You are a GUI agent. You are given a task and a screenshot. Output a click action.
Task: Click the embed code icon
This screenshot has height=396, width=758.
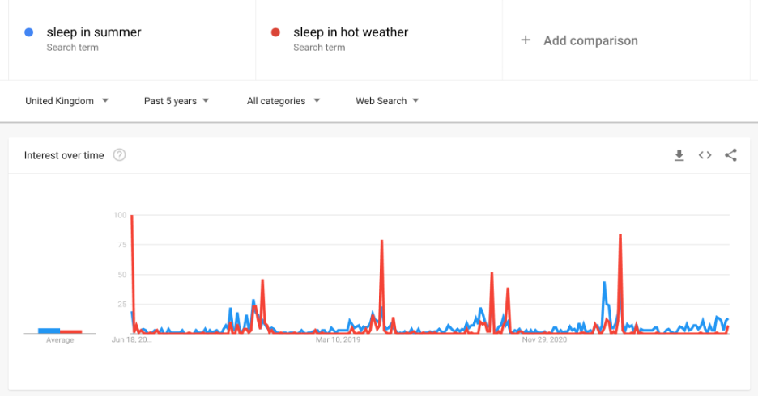(x=705, y=155)
